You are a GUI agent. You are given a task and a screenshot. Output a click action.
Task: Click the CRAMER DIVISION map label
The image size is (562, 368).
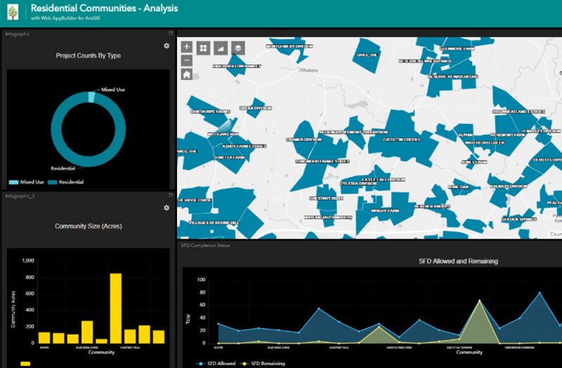point(303,139)
